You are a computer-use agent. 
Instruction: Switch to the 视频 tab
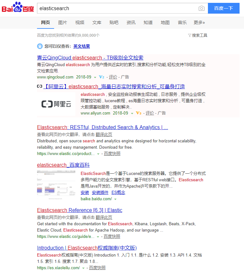(x=79, y=23)
